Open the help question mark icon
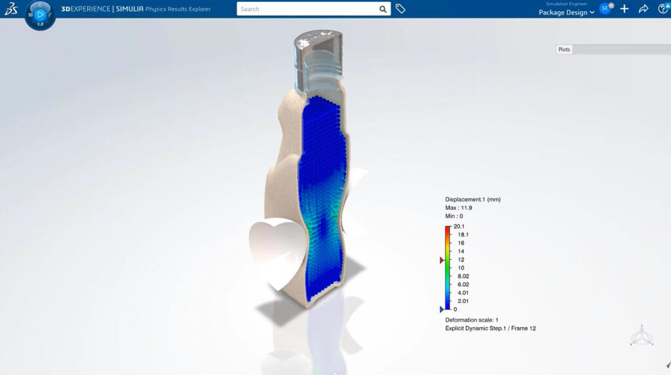This screenshot has width=671, height=375. pos(662,9)
